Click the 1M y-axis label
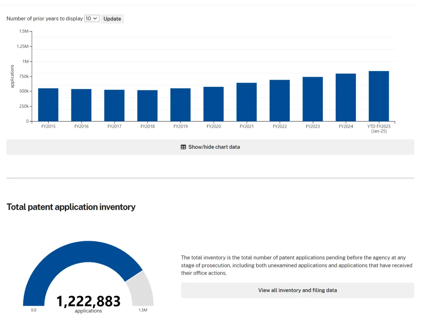421x324 pixels. coord(25,62)
